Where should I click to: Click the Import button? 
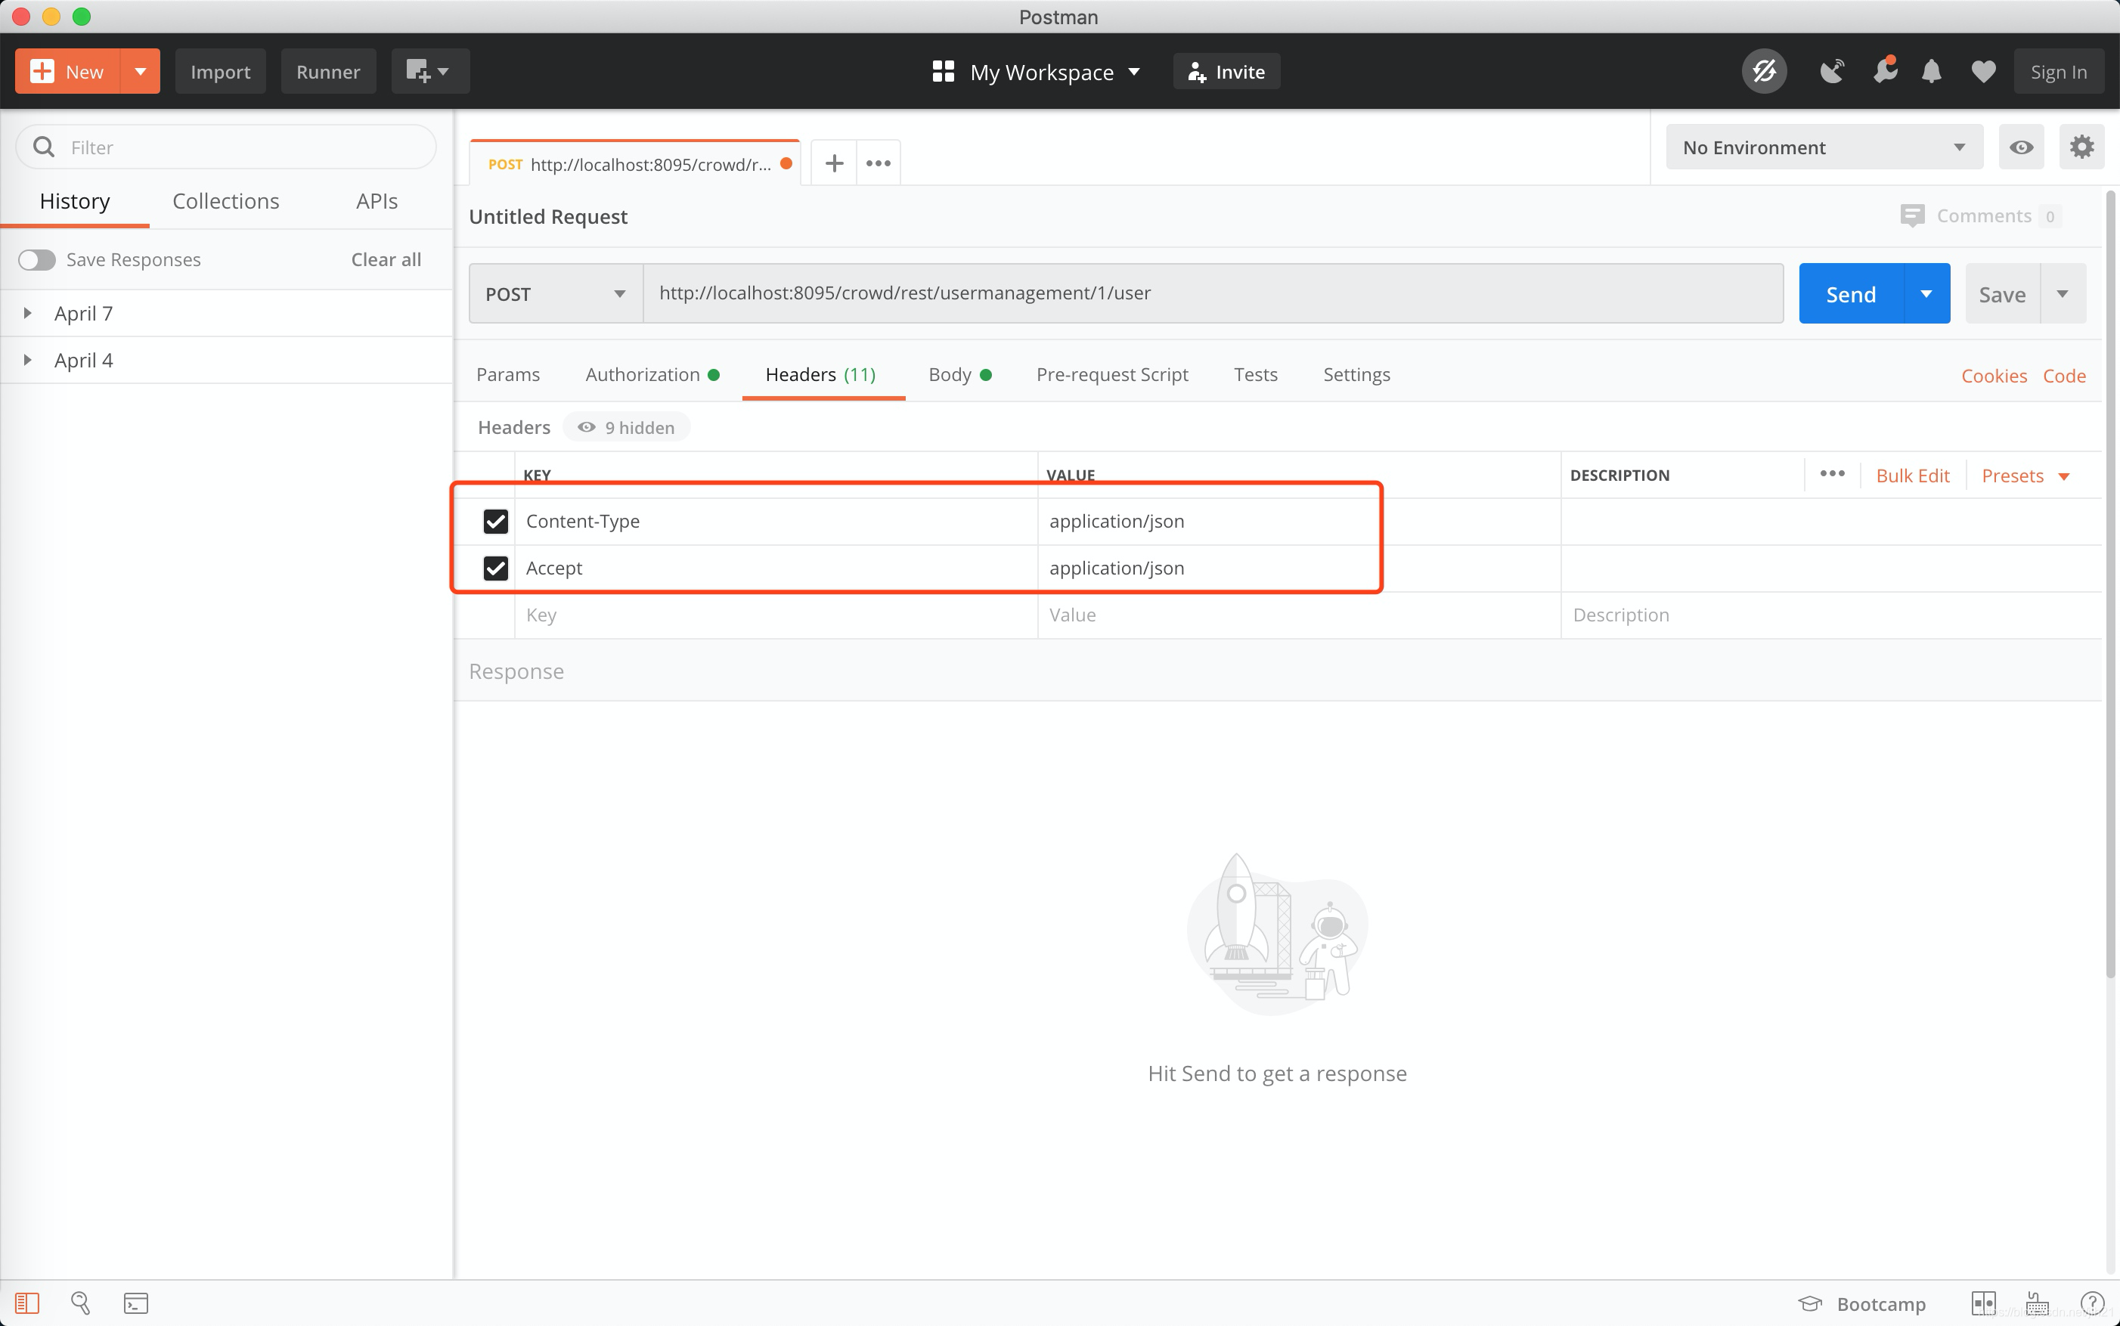pos(220,71)
